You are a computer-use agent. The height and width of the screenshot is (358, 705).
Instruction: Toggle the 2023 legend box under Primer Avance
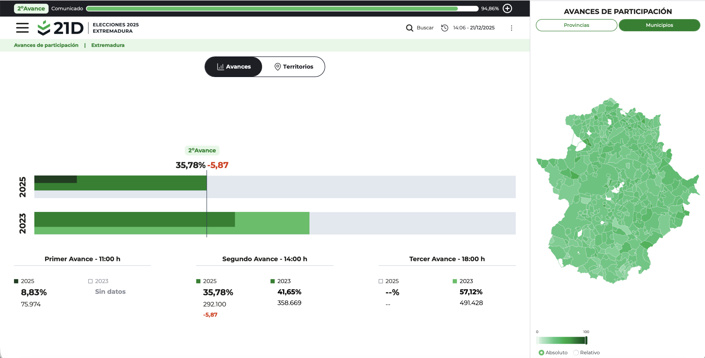pos(90,281)
